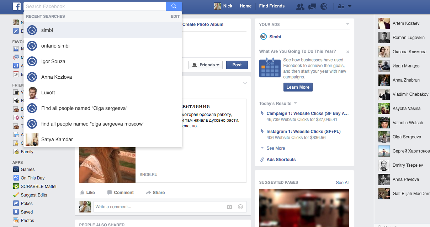The height and width of the screenshot is (227, 430).
Task: Click Find Friends in top bar
Action: 272,6
